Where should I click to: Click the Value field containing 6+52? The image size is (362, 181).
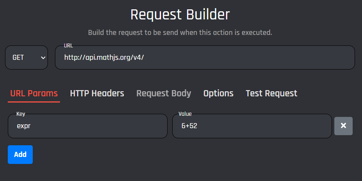[x=252, y=126]
